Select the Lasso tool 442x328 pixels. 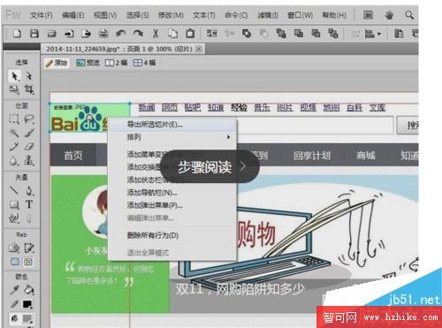click(x=29, y=118)
